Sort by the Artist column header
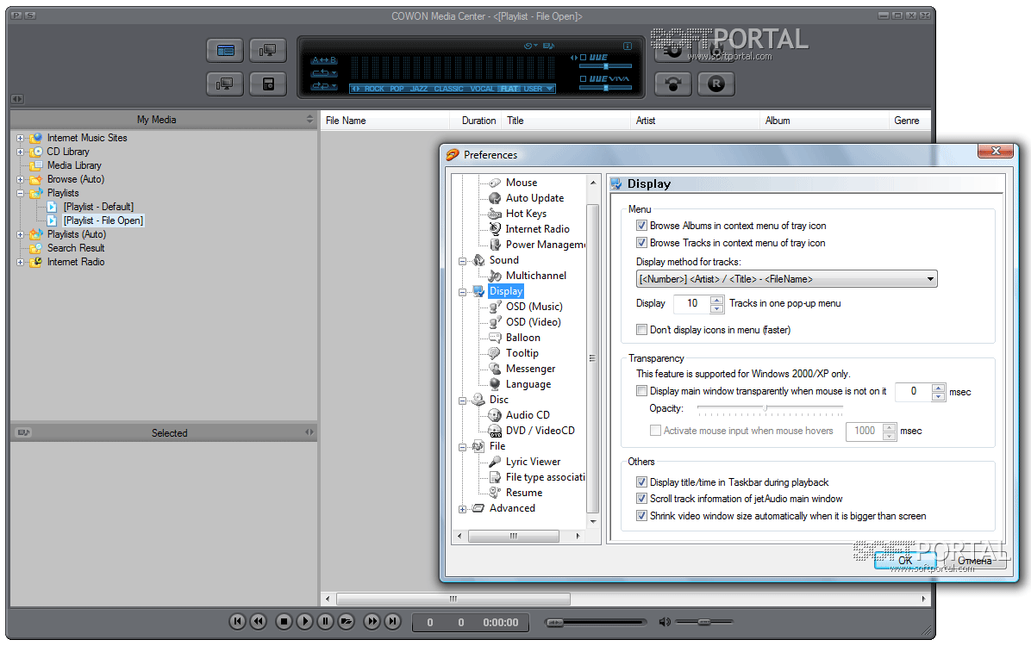Viewport: 1031px width, 646px height. click(695, 121)
